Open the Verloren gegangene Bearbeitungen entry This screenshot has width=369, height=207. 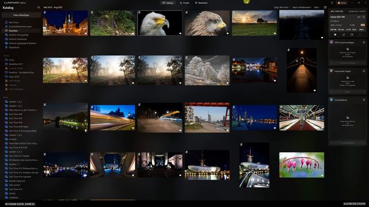click(21, 43)
